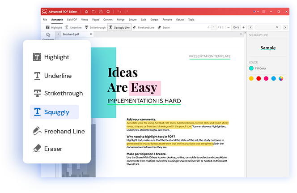
Task: Add new tab with plus icon
Action: (58, 34)
